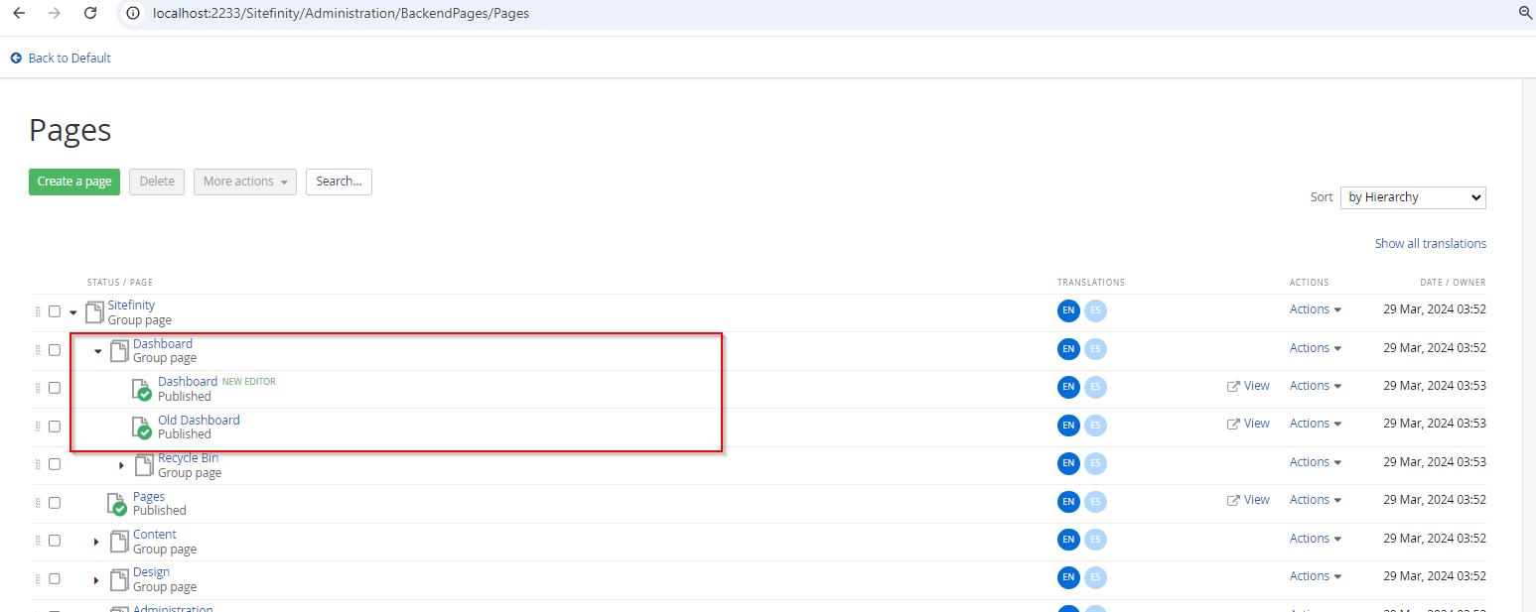1536x612 pixels.
Task: Open the Sitefinity group page link
Action: 131,306
